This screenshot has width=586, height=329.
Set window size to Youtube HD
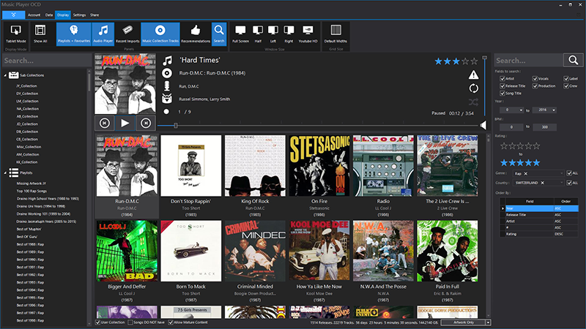pyautogui.click(x=308, y=34)
